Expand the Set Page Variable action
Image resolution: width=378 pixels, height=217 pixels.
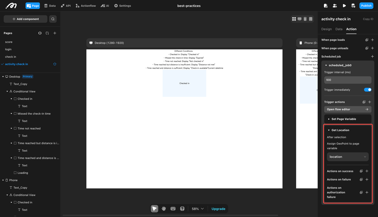(x=329, y=119)
